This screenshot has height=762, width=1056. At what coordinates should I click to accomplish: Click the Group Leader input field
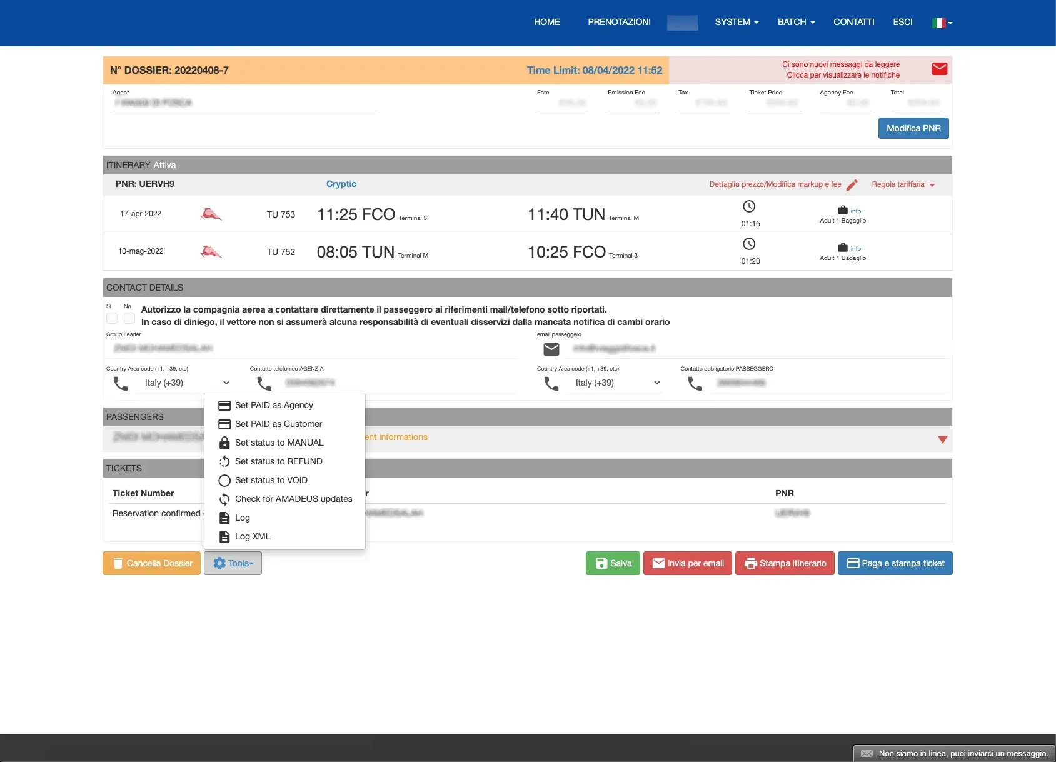[x=311, y=348]
